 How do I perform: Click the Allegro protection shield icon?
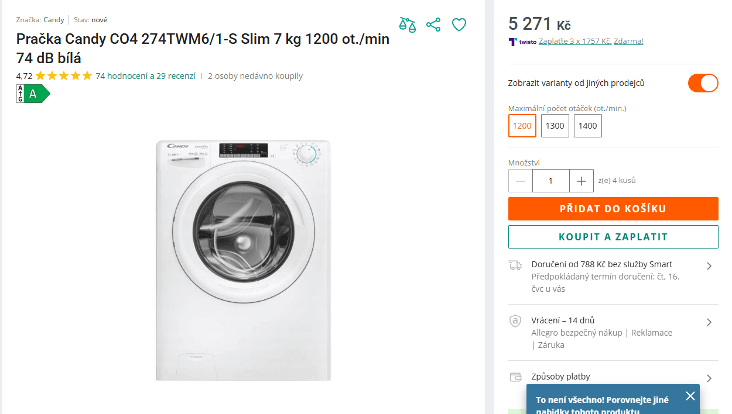pyautogui.click(x=515, y=321)
